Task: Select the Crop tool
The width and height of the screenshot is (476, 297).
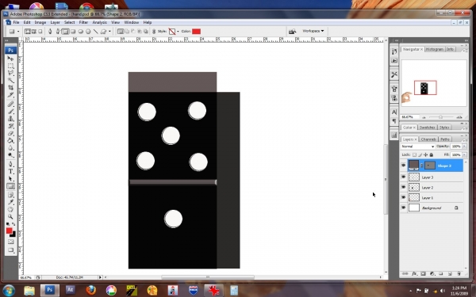Action: [10, 88]
